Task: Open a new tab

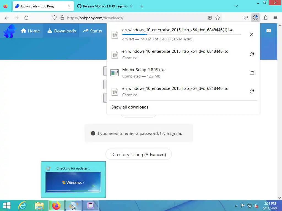Action: (142, 6)
